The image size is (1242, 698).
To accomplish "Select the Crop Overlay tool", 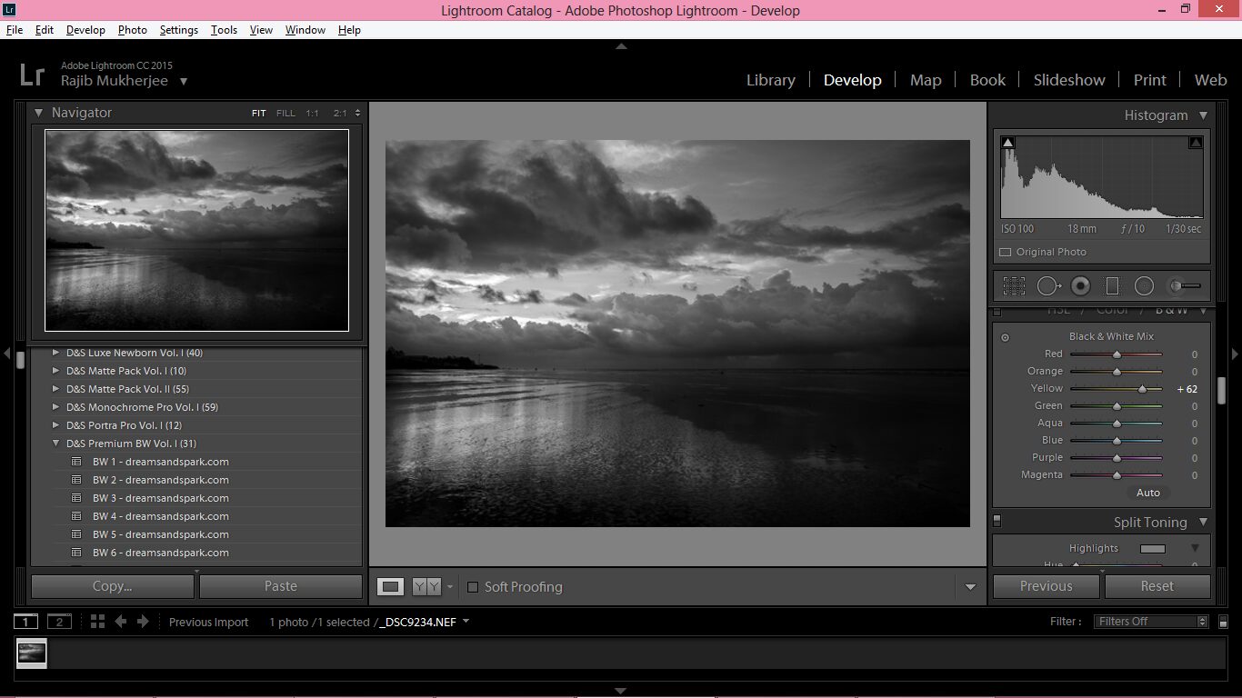I will coord(1014,286).
